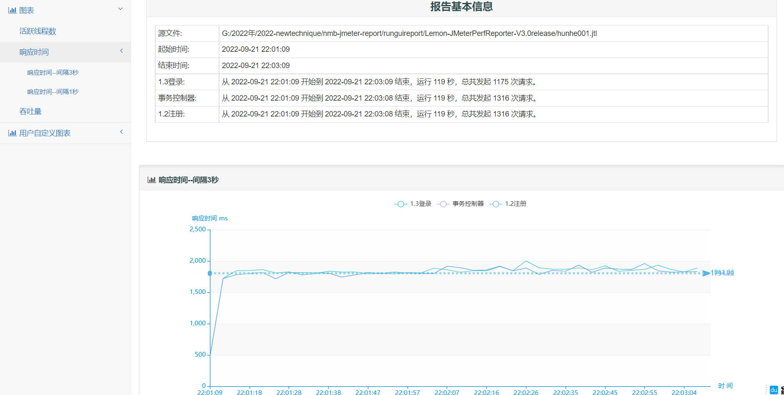Click the 响应时间 ms axis label
Image resolution: width=784 pixels, height=395 pixels.
[210, 218]
